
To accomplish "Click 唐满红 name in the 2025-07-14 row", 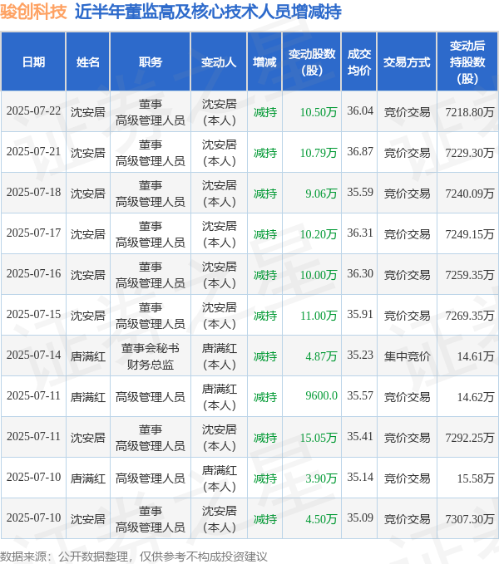I will (88, 356).
